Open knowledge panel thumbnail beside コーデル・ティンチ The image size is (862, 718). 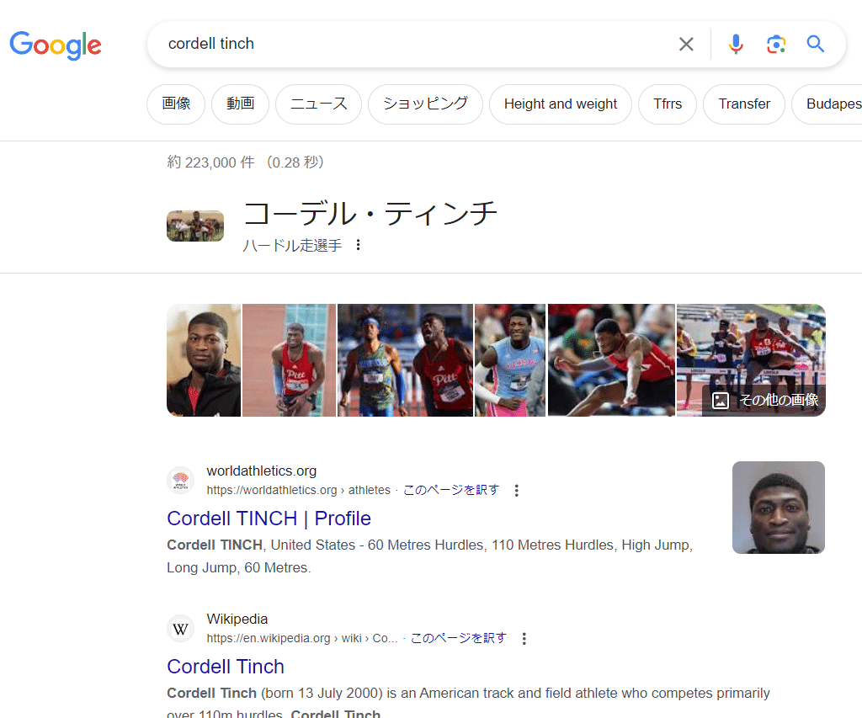coord(195,226)
